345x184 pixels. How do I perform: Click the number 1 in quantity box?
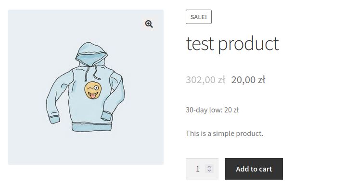tap(198, 169)
